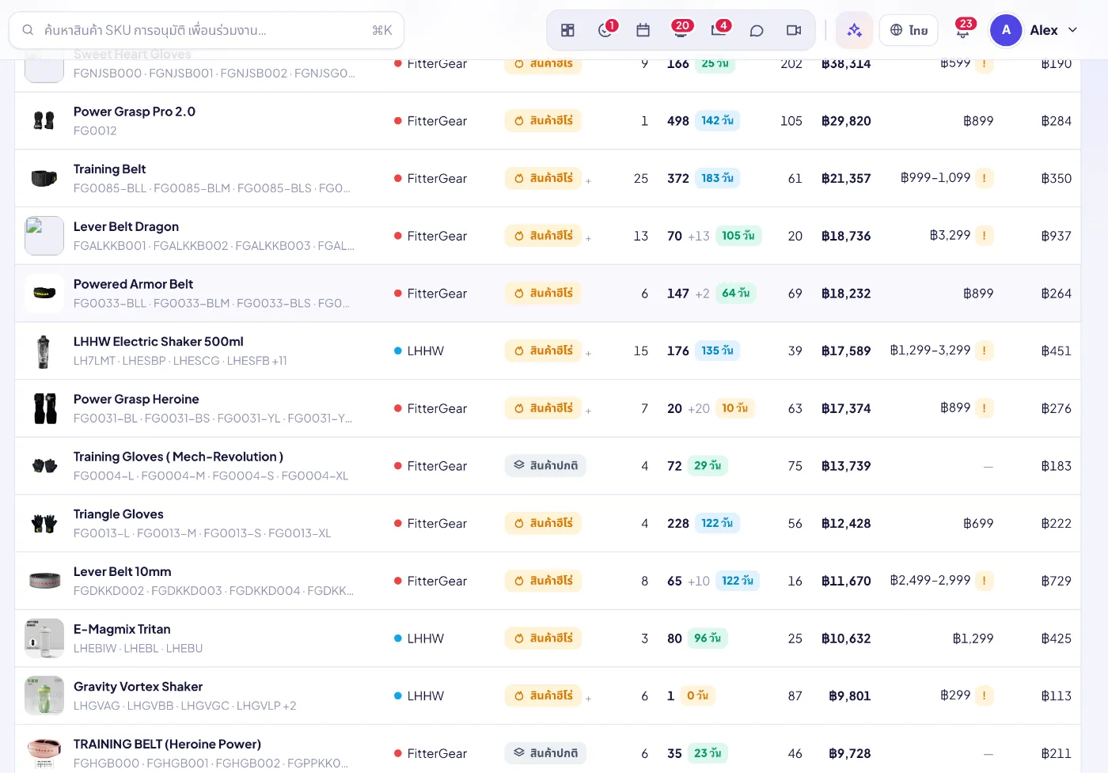Expand the plus next to the LHHW Electric Shaker badge
This screenshot has height=773, width=1108.
(x=589, y=354)
